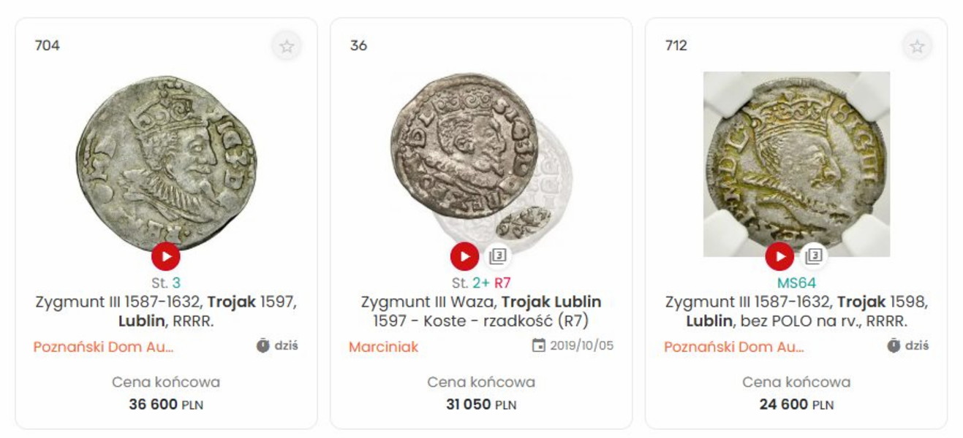The width and height of the screenshot is (963, 438).
Task: Open Poznański Dom Aukcyjny link on lot 704
Action: pyautogui.click(x=104, y=347)
